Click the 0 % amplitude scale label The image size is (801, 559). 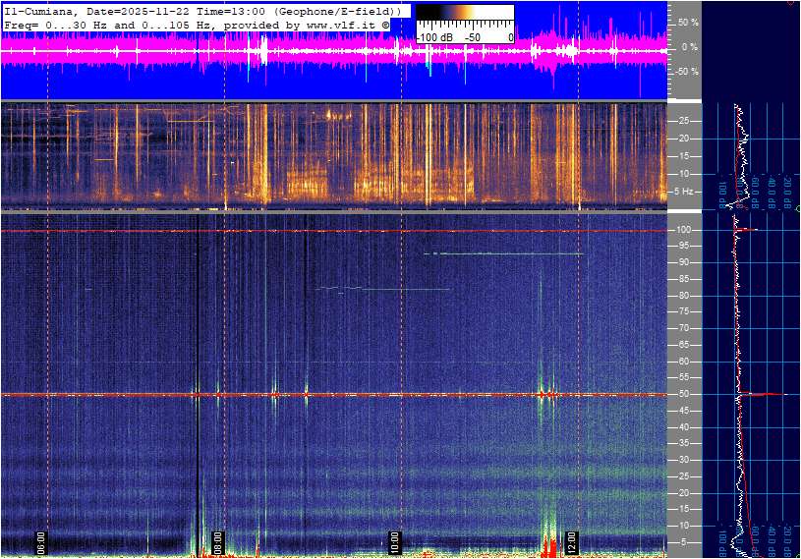click(691, 46)
